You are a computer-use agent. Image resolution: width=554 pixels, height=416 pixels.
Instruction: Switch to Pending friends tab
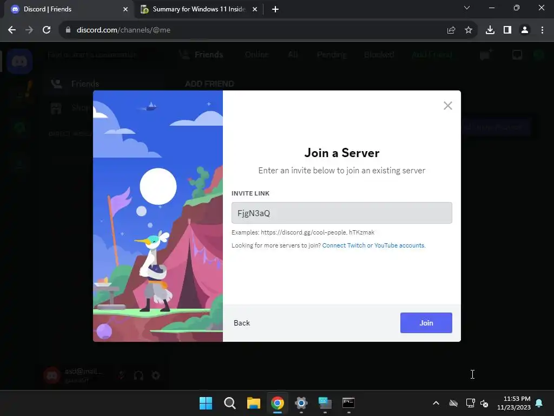tap(332, 55)
